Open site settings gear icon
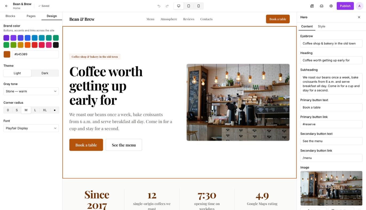Viewport: 366px width, 210px height. click(331, 6)
